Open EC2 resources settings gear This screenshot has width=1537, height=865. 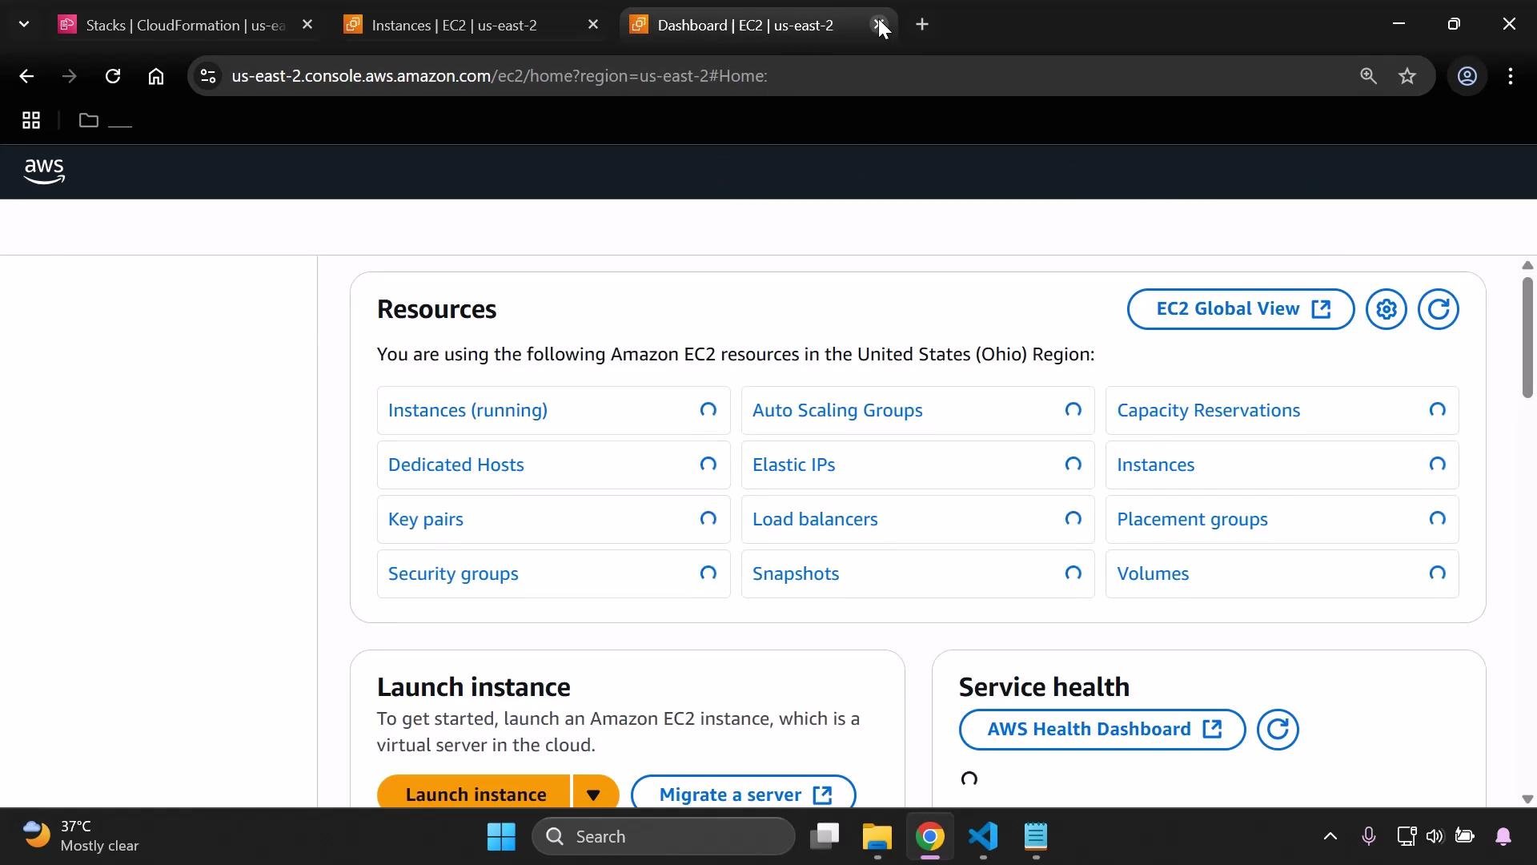(x=1387, y=309)
